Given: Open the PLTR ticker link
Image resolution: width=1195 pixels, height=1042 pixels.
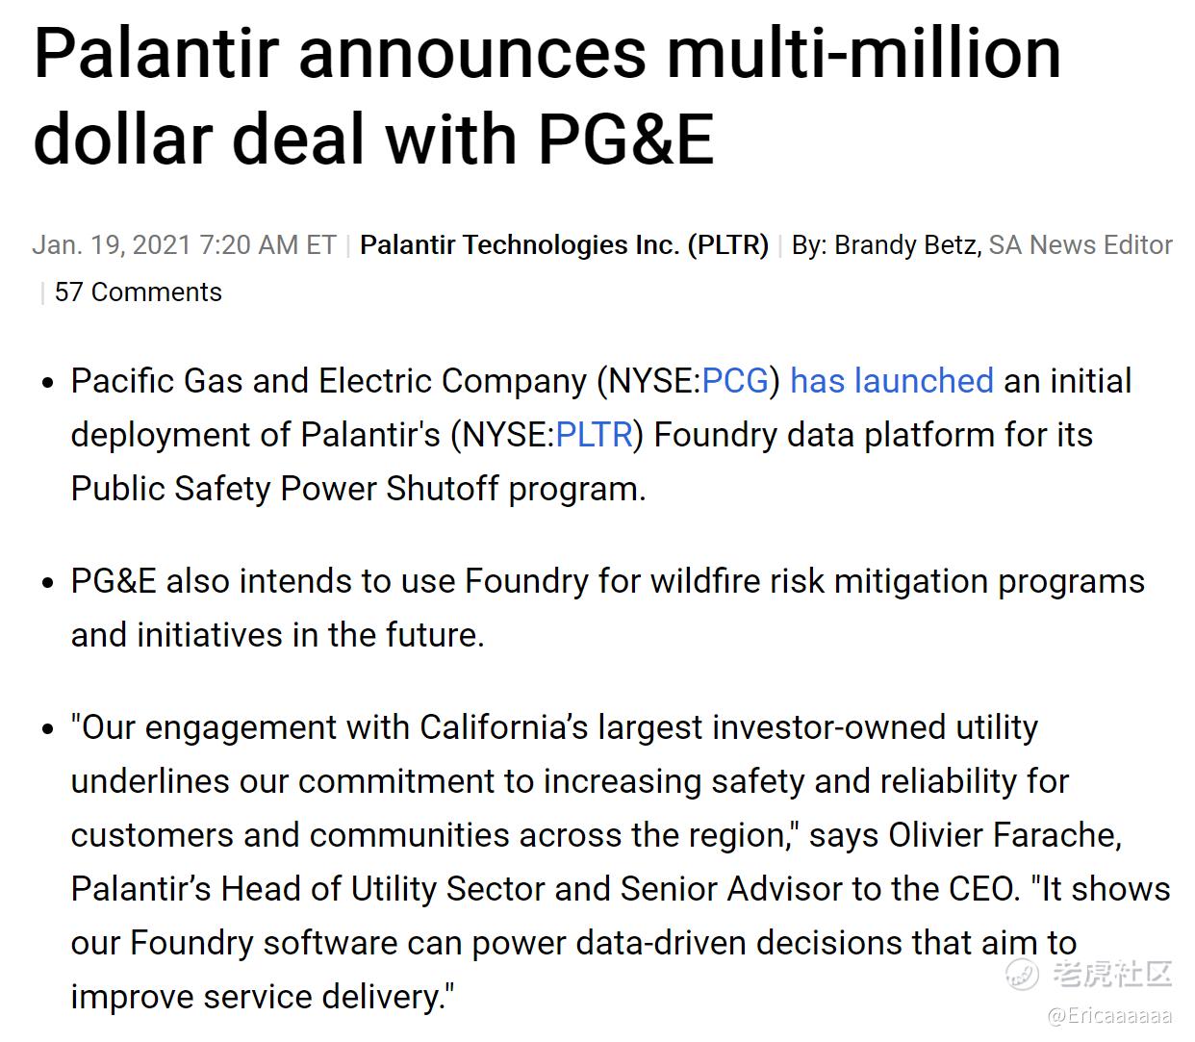Looking at the screenshot, I should pos(595,435).
